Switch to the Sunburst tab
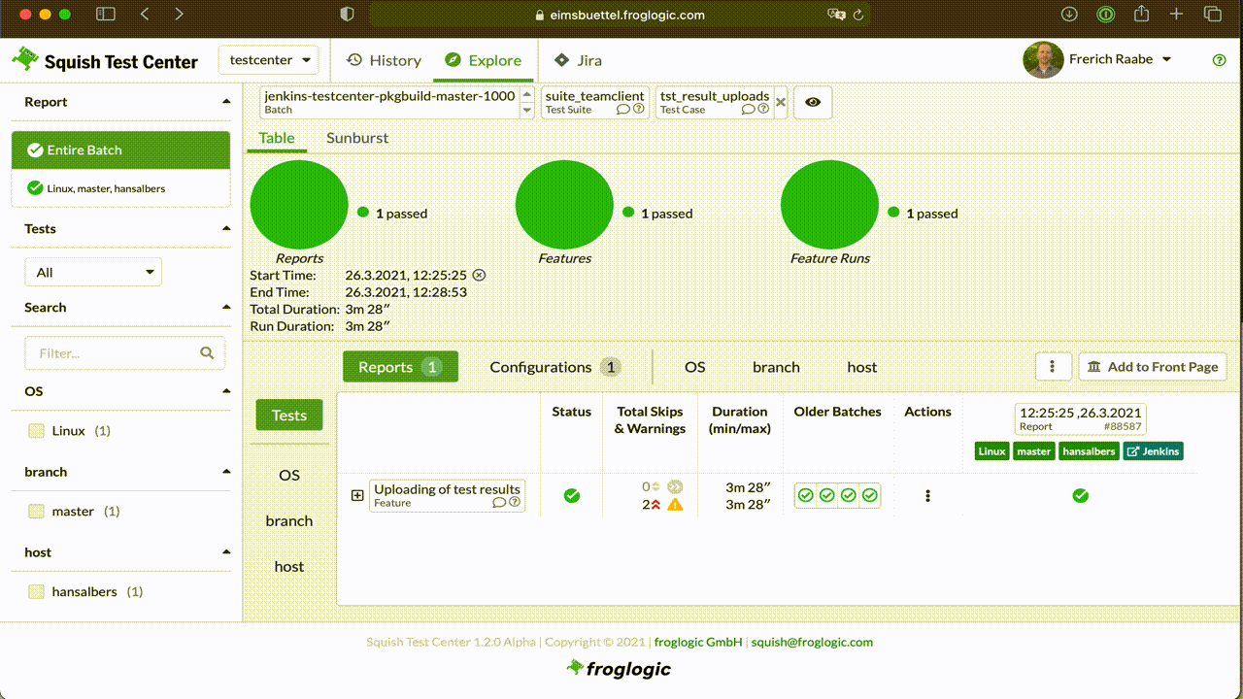 (x=356, y=138)
